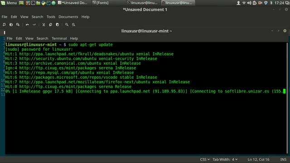Click the Hit:5 repo.mysql.com line
Screen dimensions: 290x163
tap(69, 72)
